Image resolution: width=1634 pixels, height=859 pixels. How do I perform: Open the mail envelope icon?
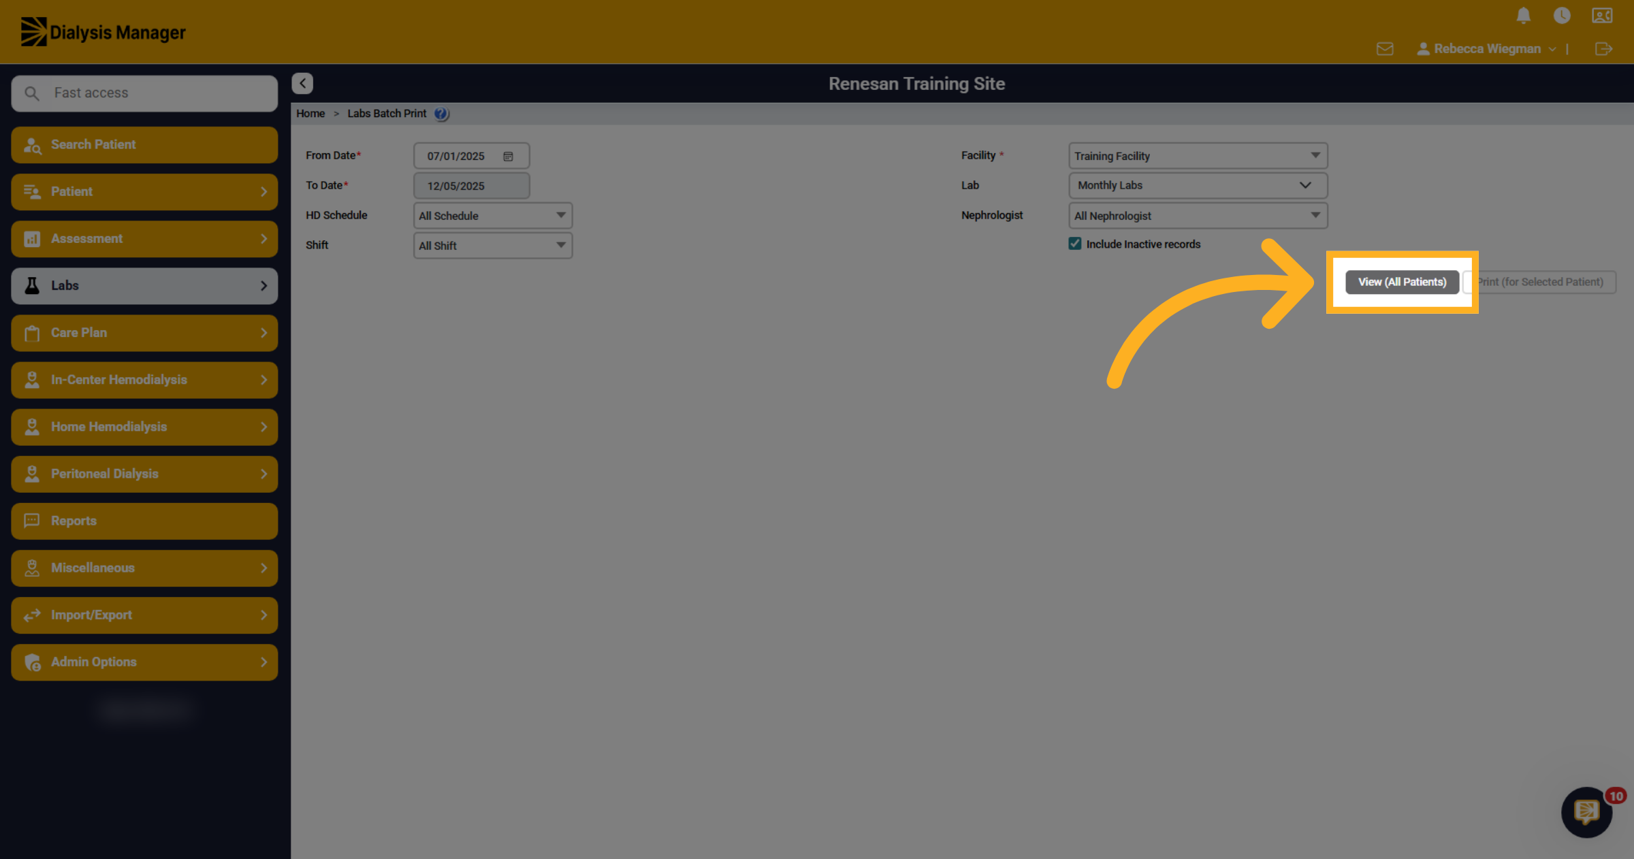click(x=1385, y=48)
